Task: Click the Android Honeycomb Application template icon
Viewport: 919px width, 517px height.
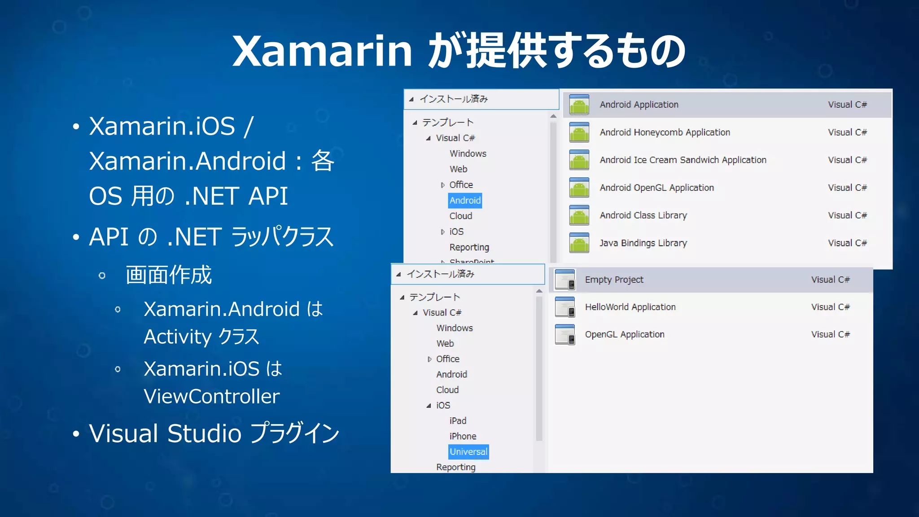Action: tap(579, 132)
